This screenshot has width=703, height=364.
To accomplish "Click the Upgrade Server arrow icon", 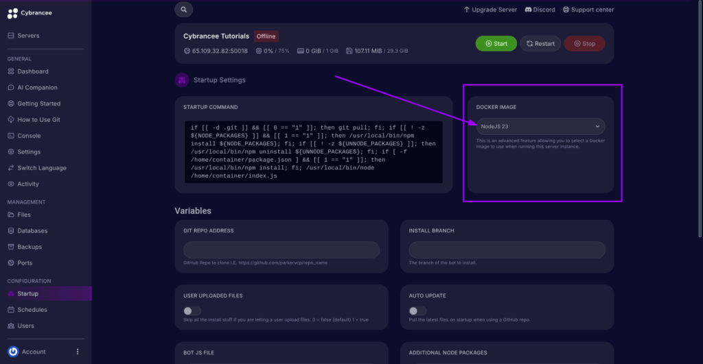I will (x=467, y=10).
